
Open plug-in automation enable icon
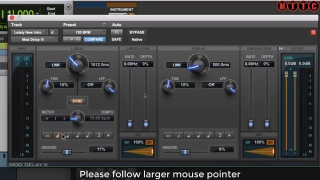click(x=116, y=32)
